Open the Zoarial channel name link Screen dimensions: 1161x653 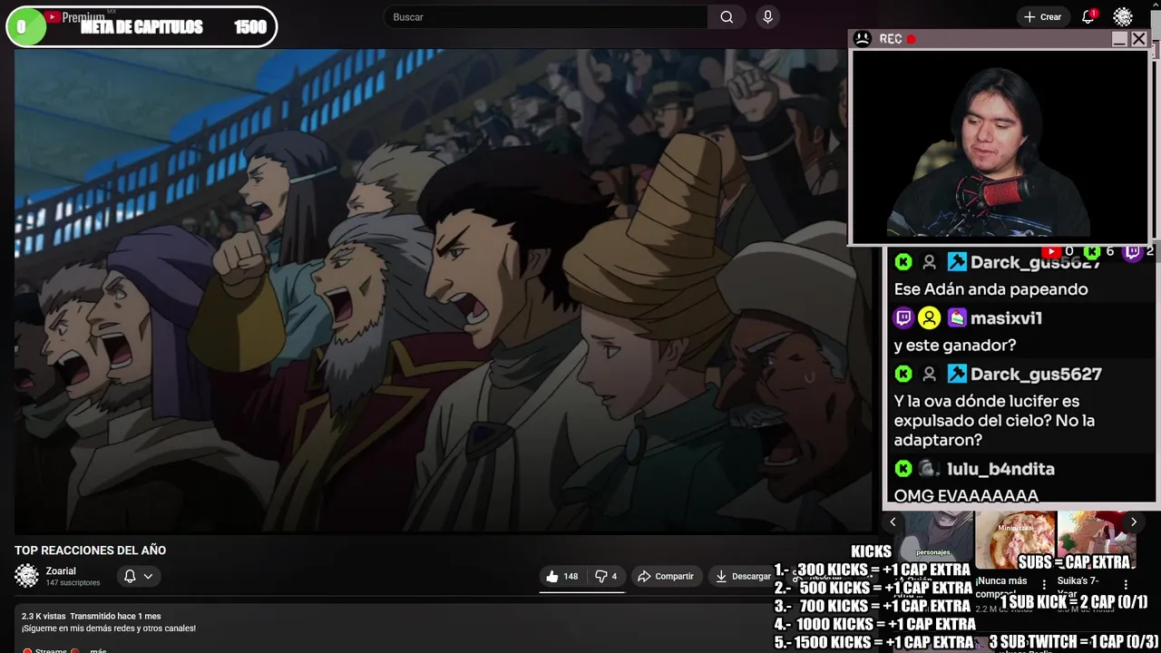coord(61,571)
